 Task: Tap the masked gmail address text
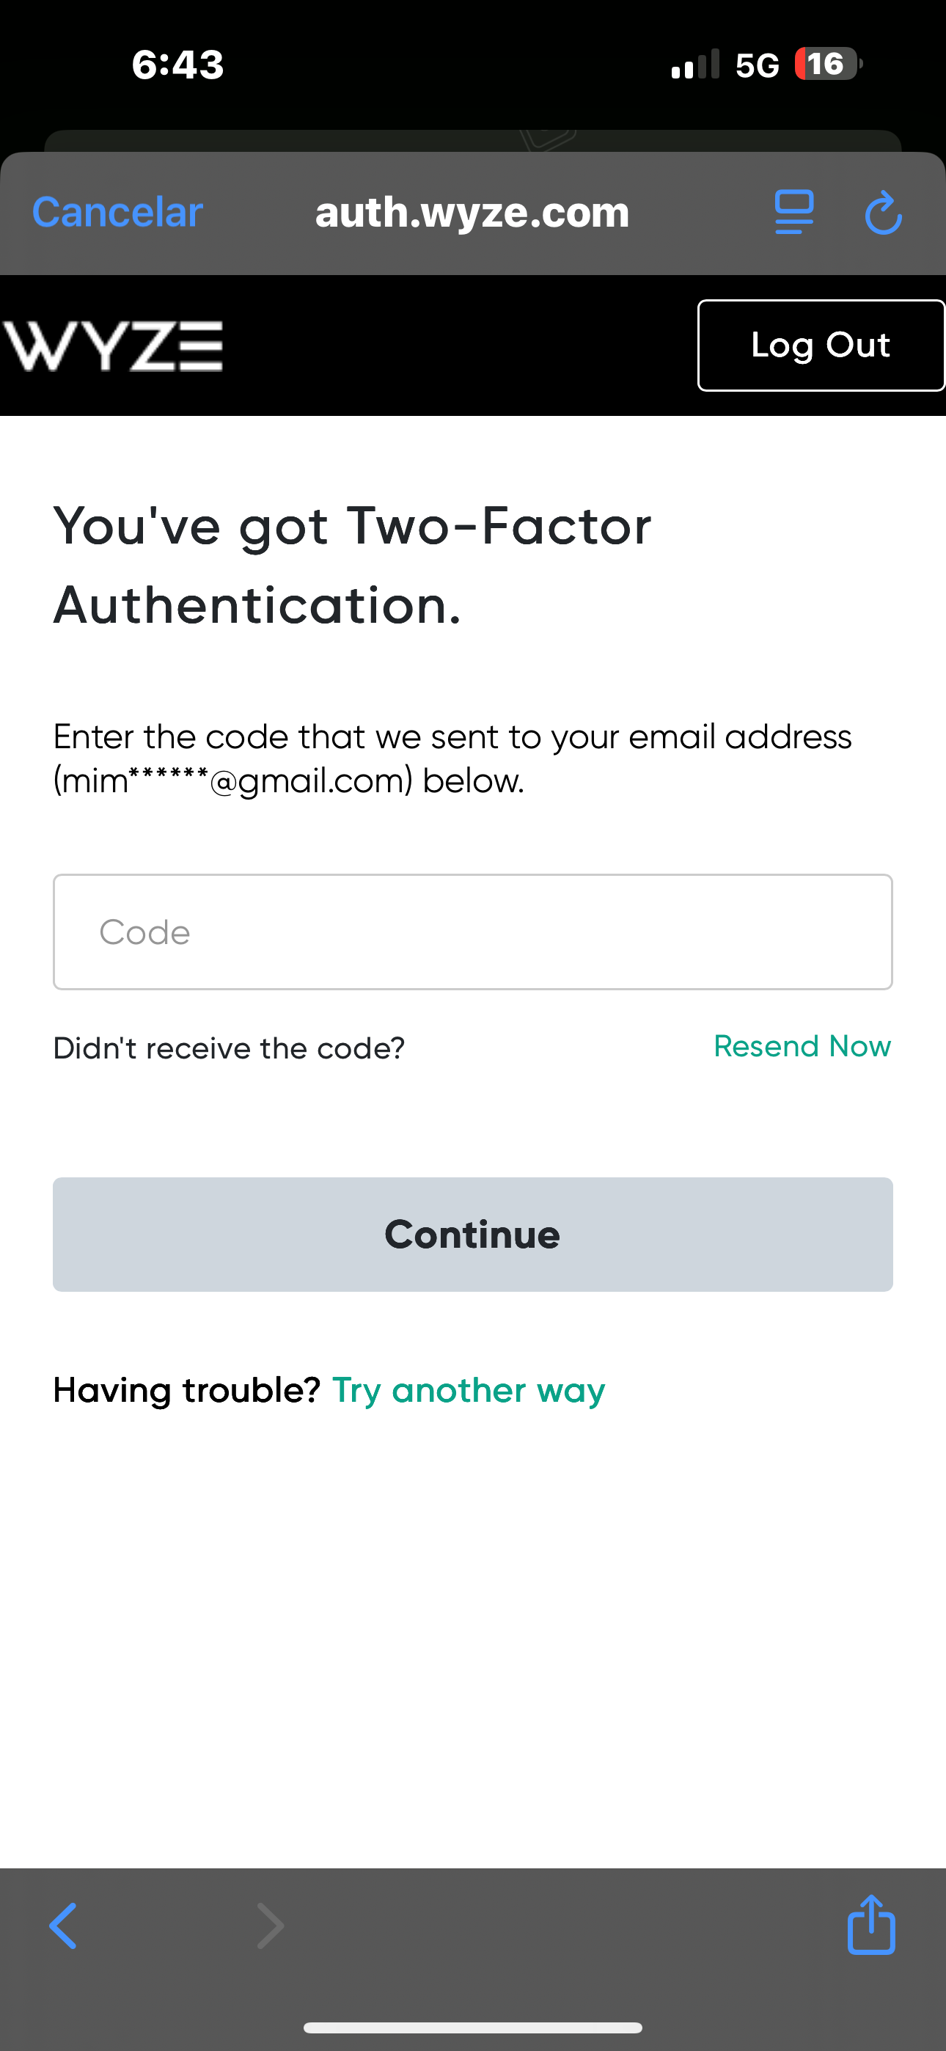pos(232,781)
